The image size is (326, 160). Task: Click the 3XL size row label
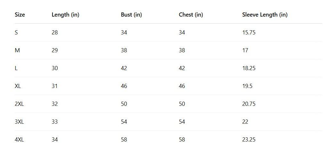point(19,122)
